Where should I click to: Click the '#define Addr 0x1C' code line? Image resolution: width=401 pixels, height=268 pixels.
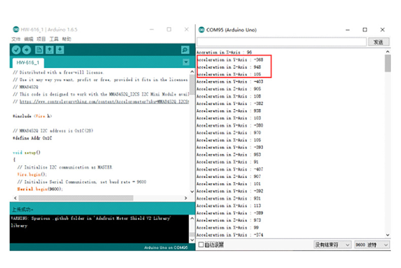(33, 138)
